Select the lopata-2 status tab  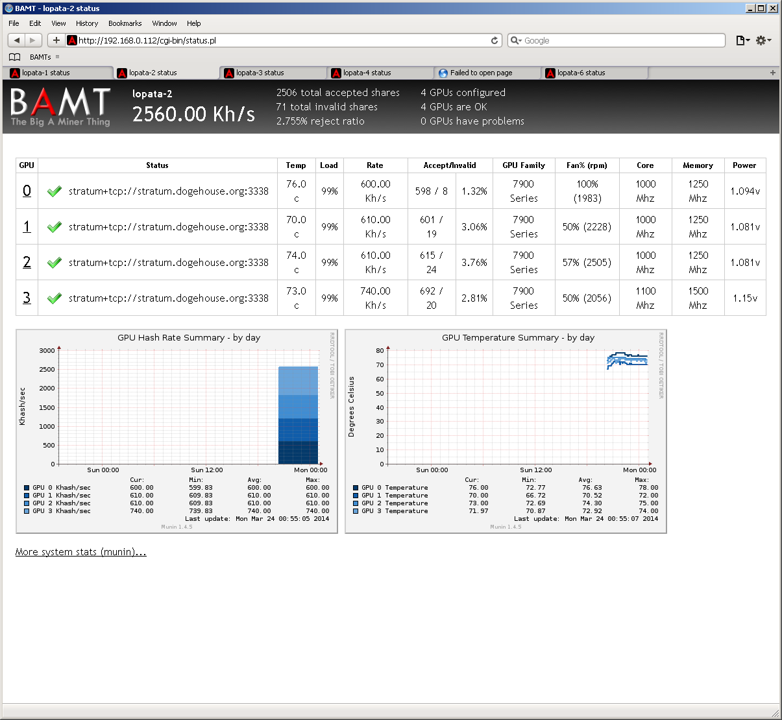click(x=165, y=73)
